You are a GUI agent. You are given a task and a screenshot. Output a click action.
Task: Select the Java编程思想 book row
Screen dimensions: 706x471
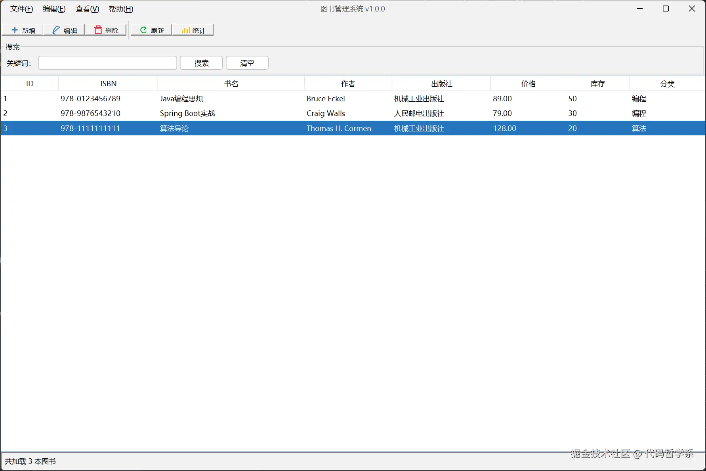(353, 99)
